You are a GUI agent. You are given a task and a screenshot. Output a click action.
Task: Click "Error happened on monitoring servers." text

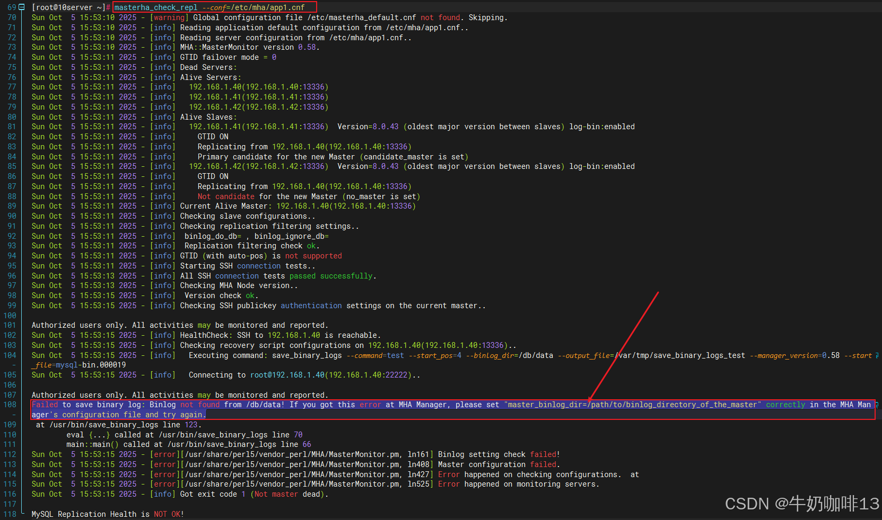click(x=519, y=484)
